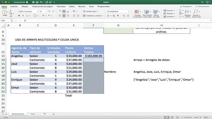Click the AutoSum sigma icon
Screen dimensions: 212x119
[180, 11]
